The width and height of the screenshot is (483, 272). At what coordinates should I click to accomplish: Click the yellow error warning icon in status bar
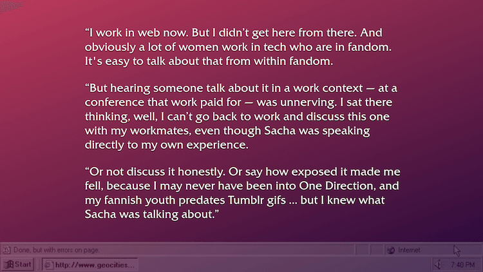[x=6, y=249]
